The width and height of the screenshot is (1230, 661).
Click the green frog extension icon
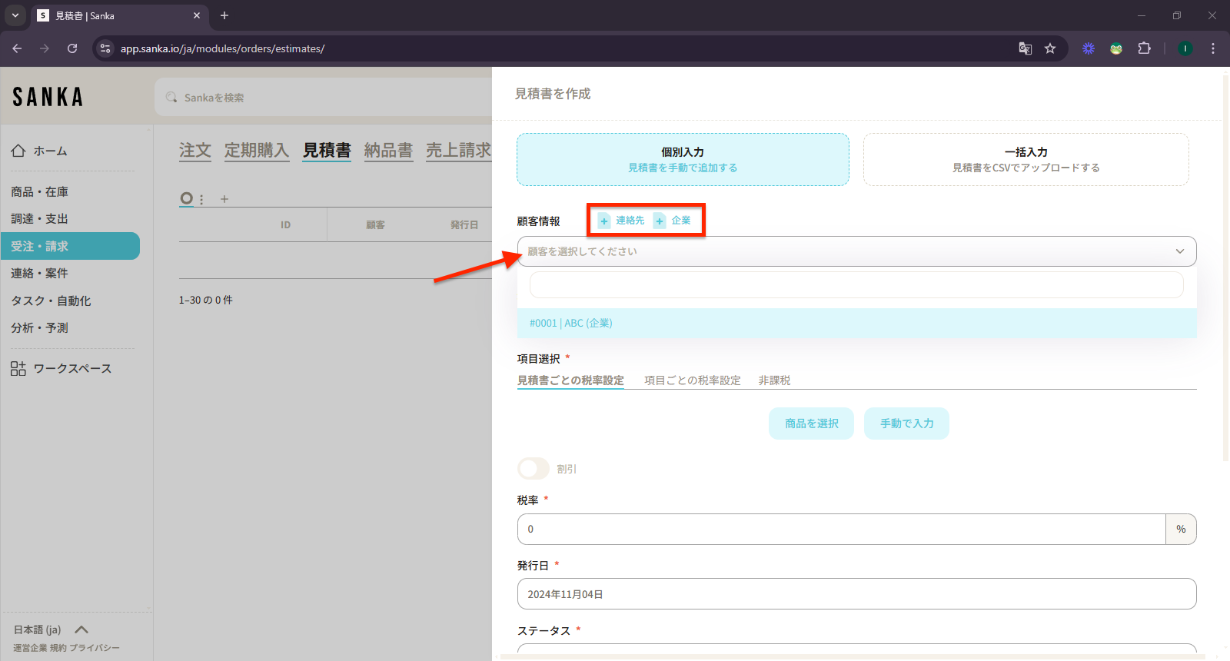tap(1116, 48)
